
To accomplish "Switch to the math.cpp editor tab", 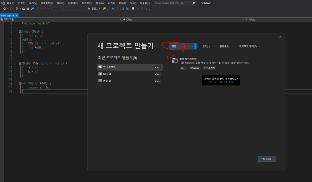I will point(5,16).
